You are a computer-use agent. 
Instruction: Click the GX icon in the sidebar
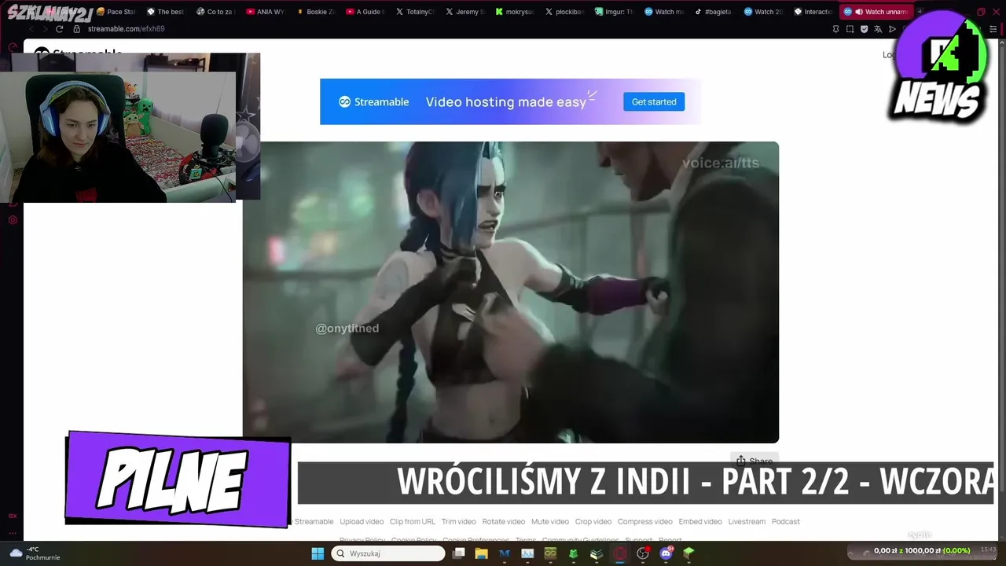(x=13, y=516)
